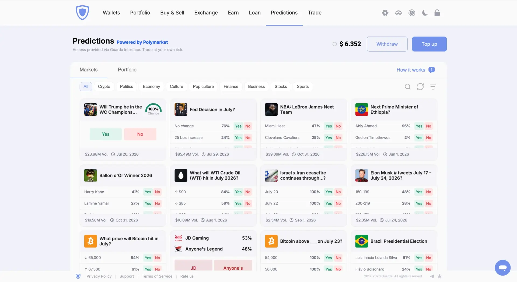Click the lock wallet icon

click(437, 13)
